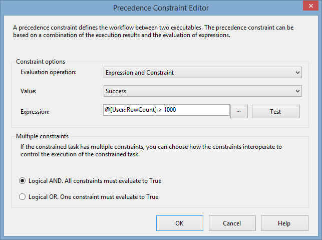The height and width of the screenshot is (240, 322).
Task: Close the Precedence Constraint Editor dialog
Action: pos(310,6)
